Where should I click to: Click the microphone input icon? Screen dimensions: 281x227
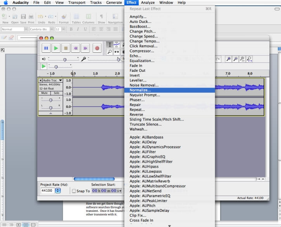tap(83, 59)
